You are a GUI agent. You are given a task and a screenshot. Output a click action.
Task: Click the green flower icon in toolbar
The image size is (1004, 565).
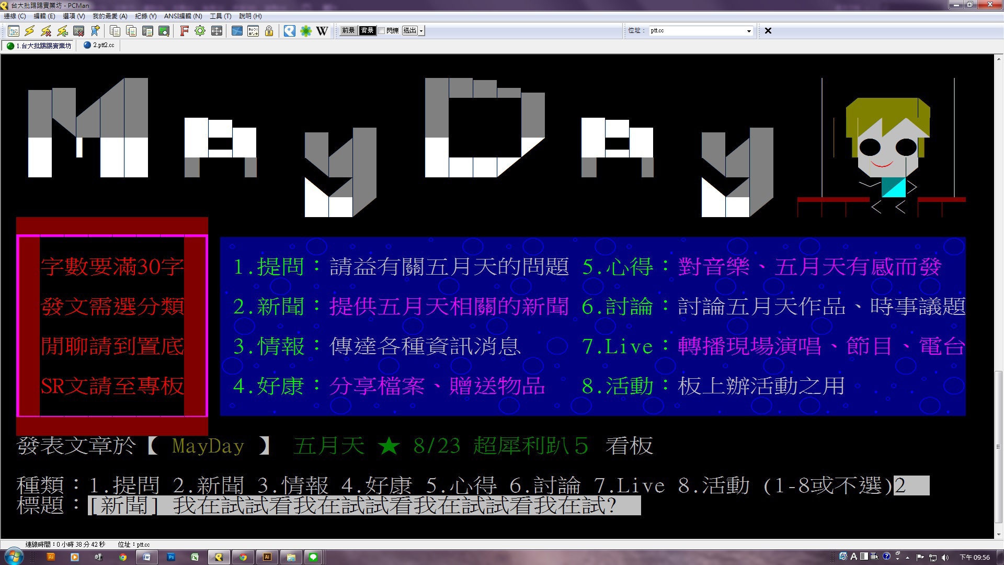pyautogui.click(x=306, y=31)
